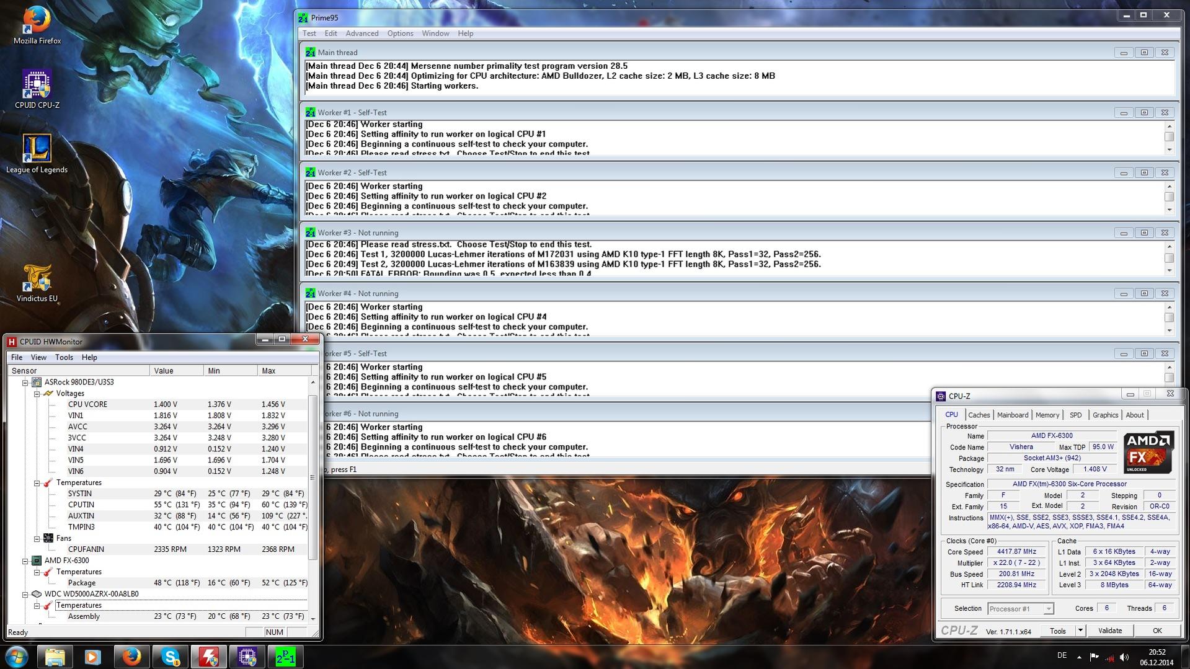The width and height of the screenshot is (1190, 669).
Task: Click the WDC hard drive icon in HWMonitor
Action: tap(37, 594)
